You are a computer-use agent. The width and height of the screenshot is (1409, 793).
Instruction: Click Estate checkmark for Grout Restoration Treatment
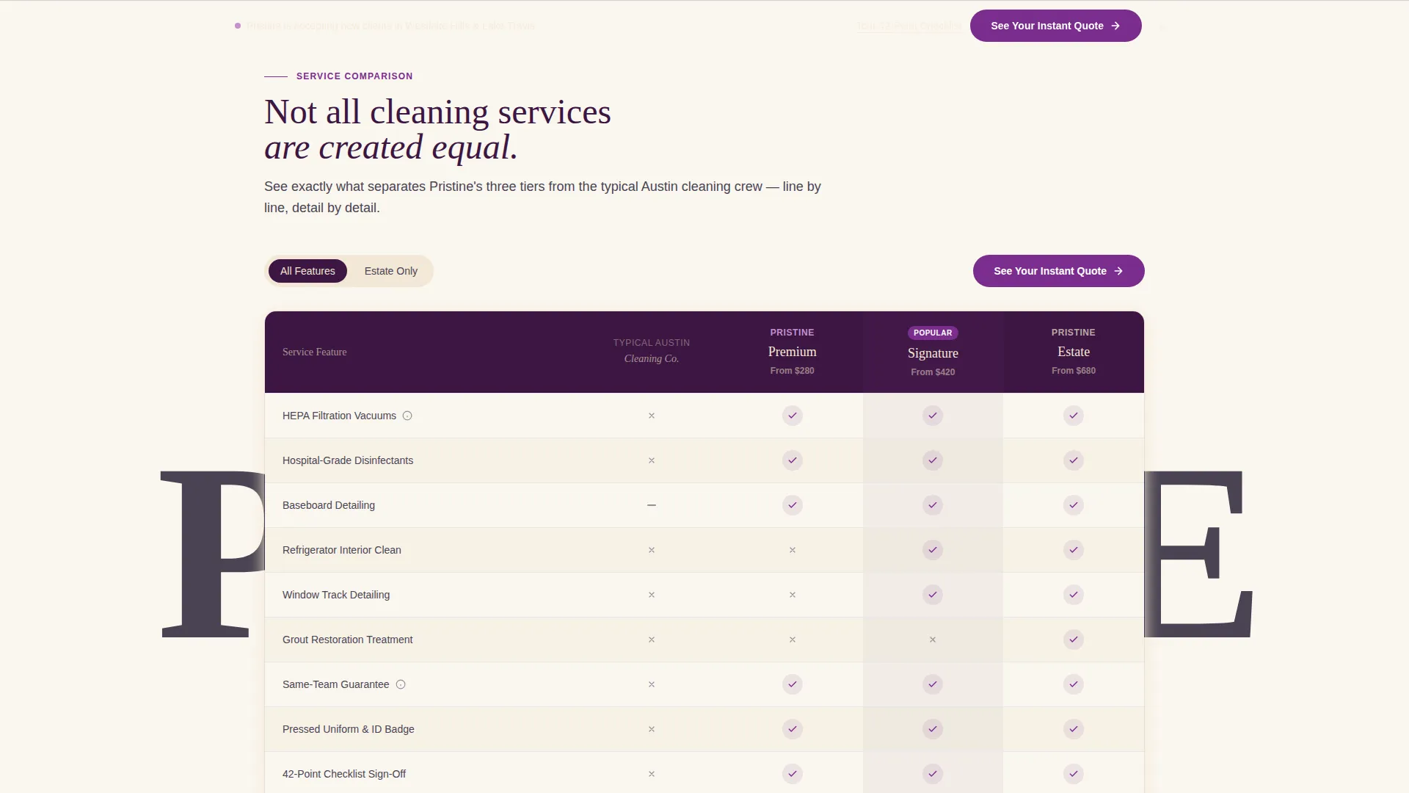(1074, 640)
